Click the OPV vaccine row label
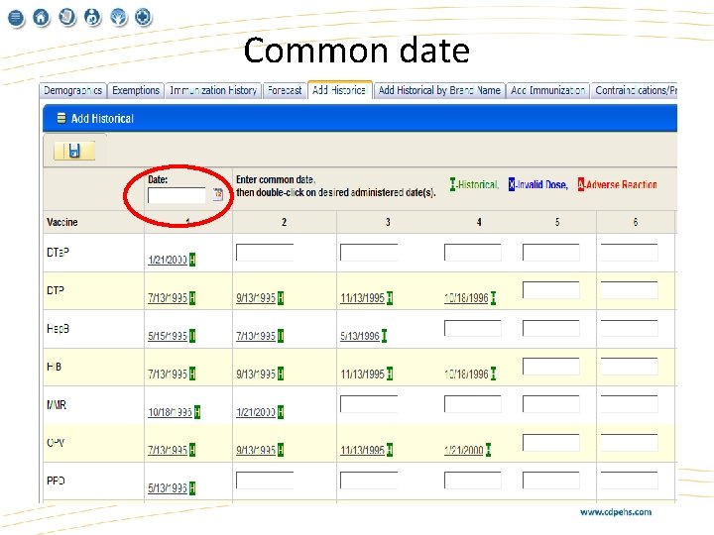 tap(56, 443)
